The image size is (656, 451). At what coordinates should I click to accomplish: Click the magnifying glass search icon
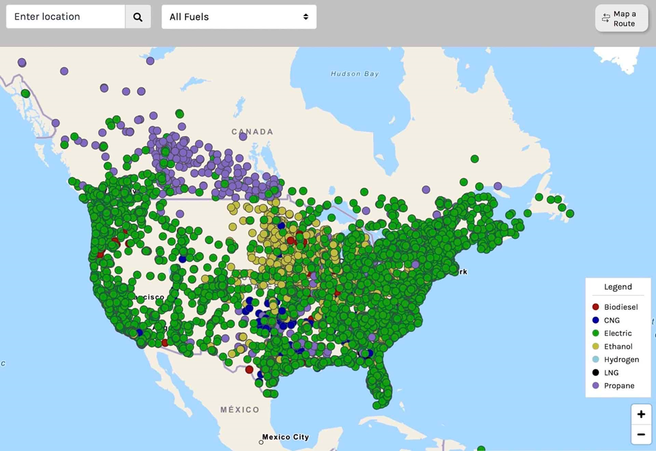137,17
